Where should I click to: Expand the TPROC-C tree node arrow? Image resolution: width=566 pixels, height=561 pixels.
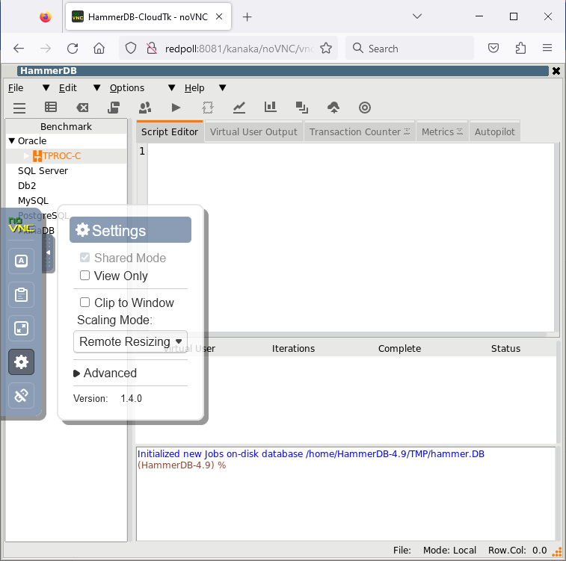pyautogui.click(x=26, y=156)
